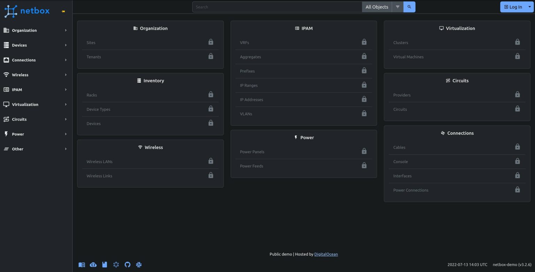Open REST API cloud icon in footer
The height and width of the screenshot is (272, 535).
(x=93, y=265)
